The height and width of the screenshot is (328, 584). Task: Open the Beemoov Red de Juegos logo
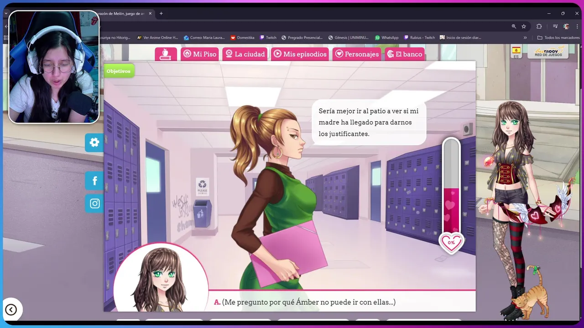pyautogui.click(x=547, y=51)
